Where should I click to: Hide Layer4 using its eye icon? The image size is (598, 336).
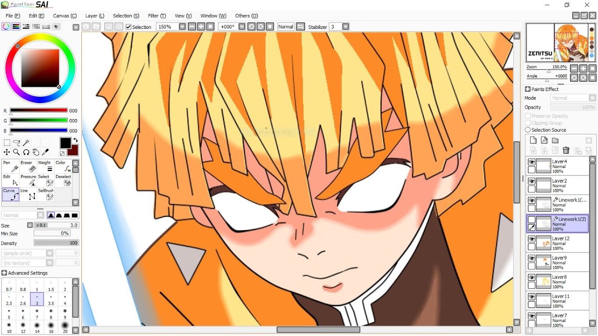(532, 162)
